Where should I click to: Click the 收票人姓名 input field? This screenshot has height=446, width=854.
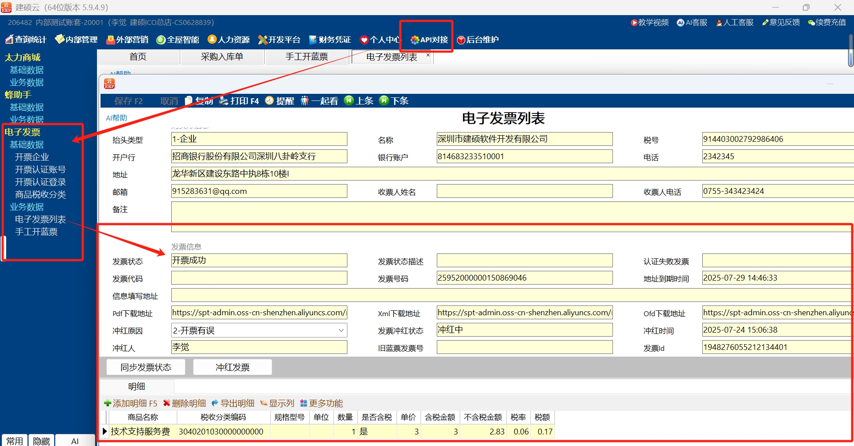524,191
